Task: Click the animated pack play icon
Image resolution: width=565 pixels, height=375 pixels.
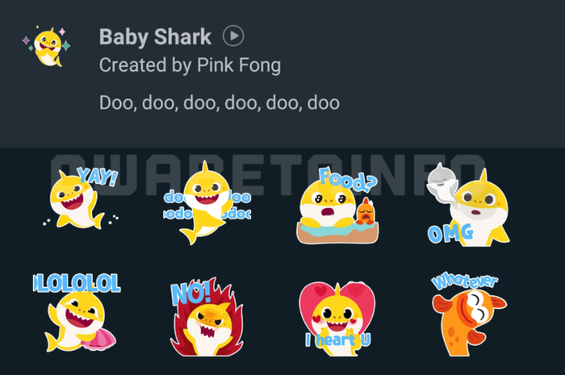Action: point(233,36)
